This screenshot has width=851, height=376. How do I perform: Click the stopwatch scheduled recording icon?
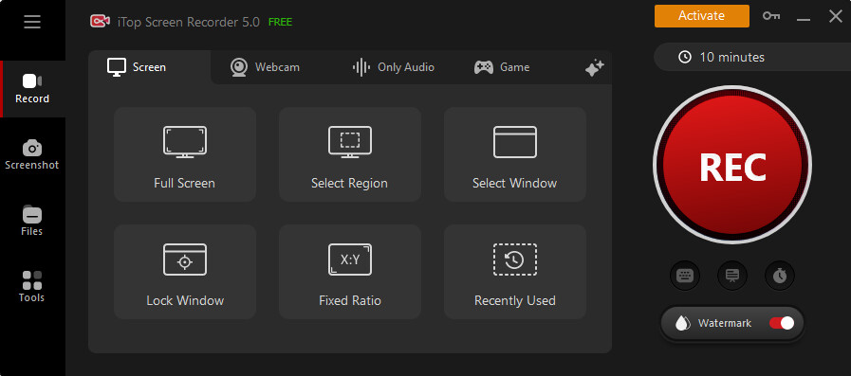pos(780,276)
